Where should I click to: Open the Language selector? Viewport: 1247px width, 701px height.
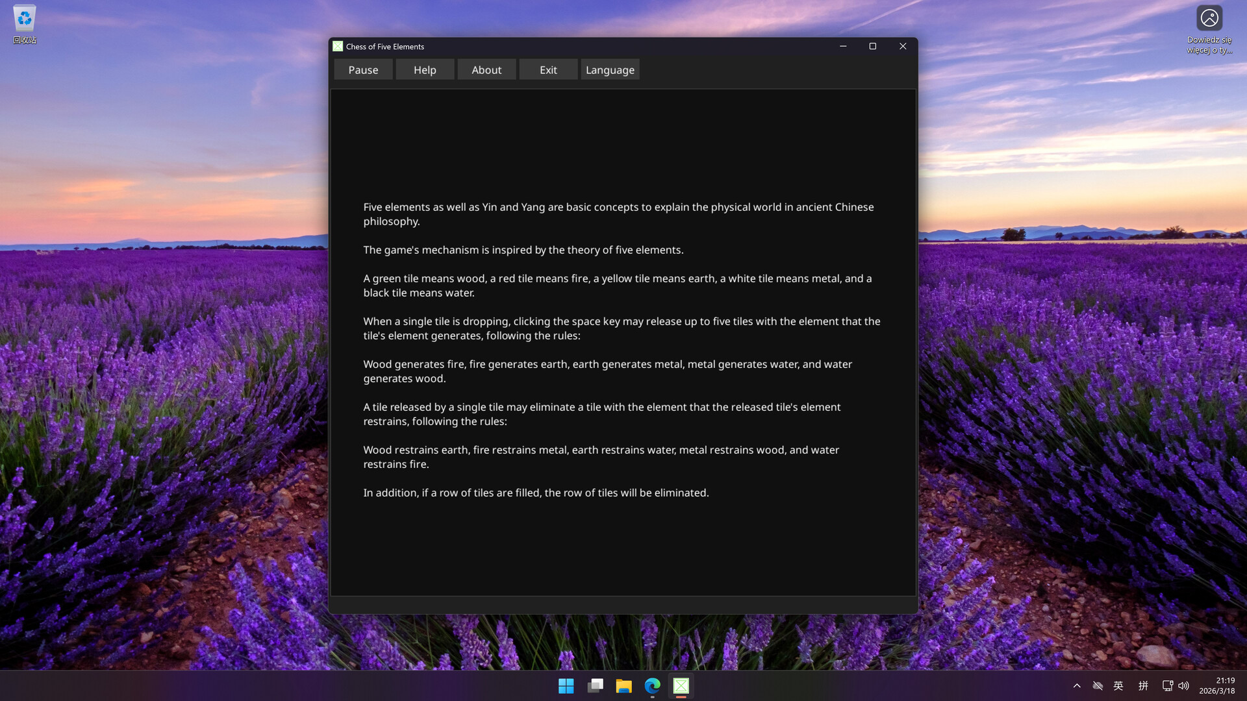(x=610, y=69)
